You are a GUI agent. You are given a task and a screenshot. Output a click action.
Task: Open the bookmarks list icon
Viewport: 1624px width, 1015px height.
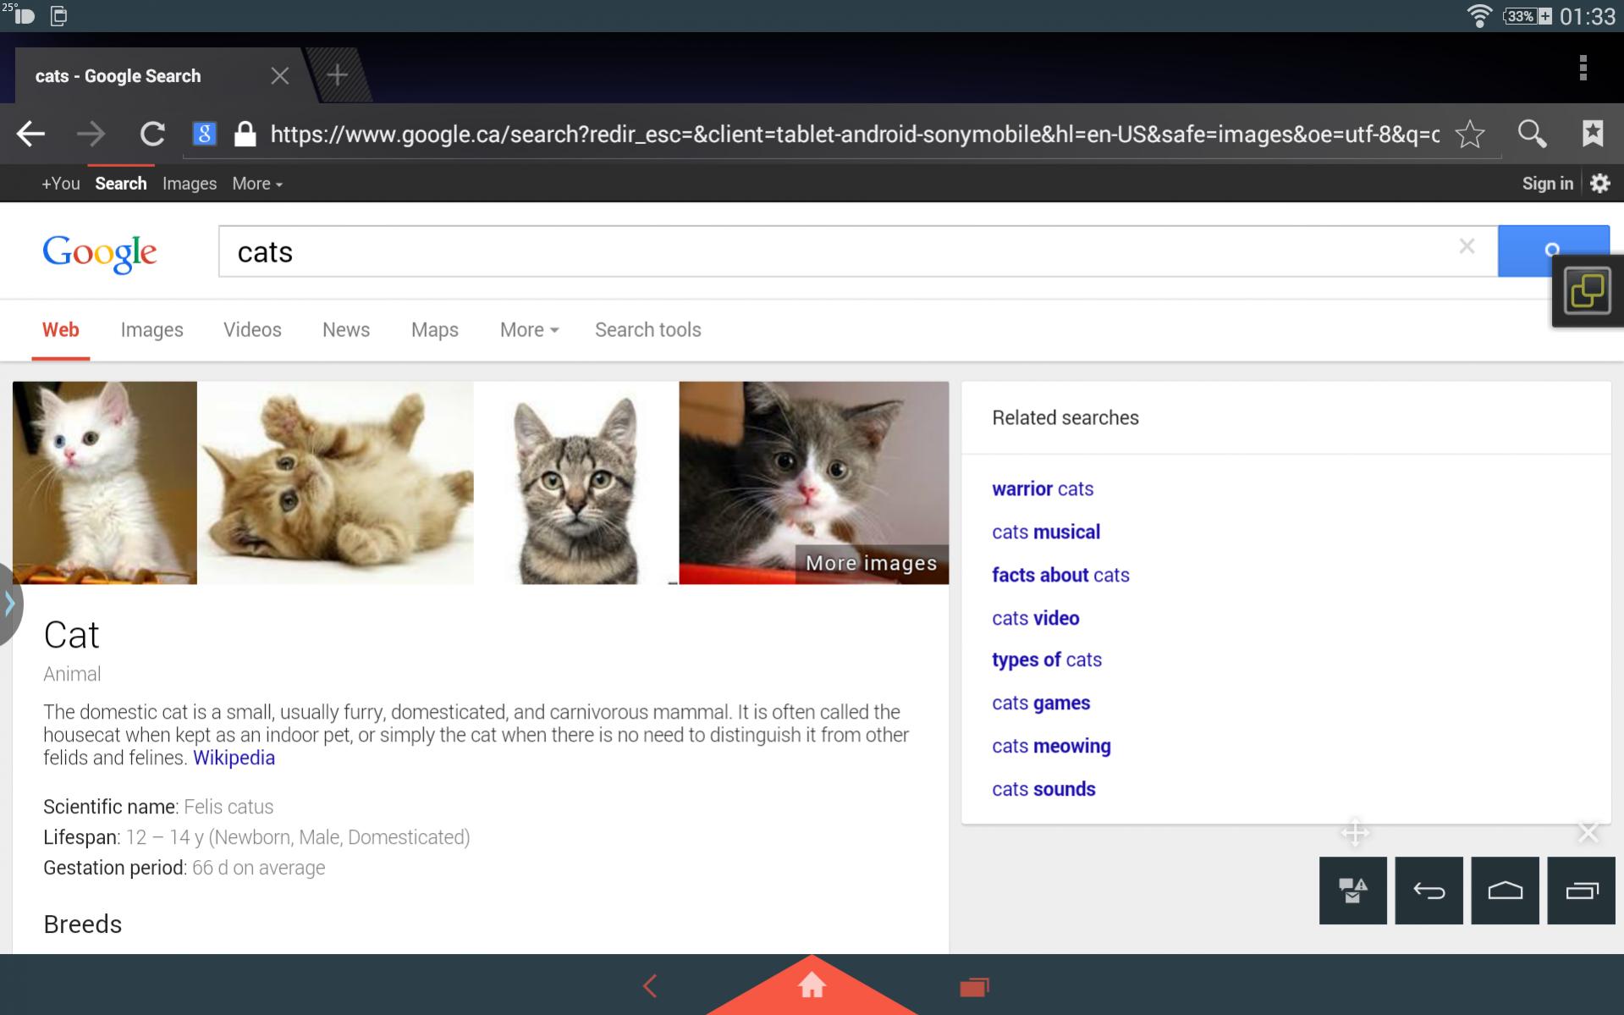click(x=1593, y=133)
